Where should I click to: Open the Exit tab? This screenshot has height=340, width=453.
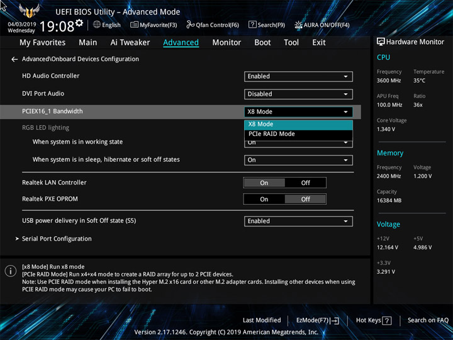[319, 43]
